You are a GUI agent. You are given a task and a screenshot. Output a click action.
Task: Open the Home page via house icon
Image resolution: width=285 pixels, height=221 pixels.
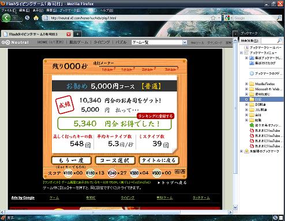pyautogui.click(x=36, y=18)
